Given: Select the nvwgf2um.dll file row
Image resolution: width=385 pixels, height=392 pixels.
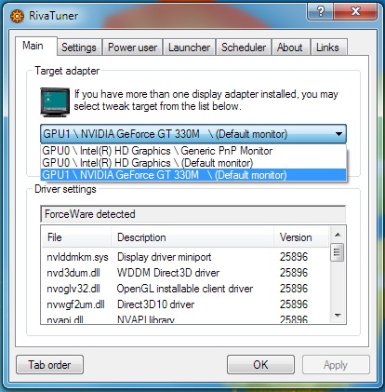Looking at the screenshot, I should [x=185, y=304].
